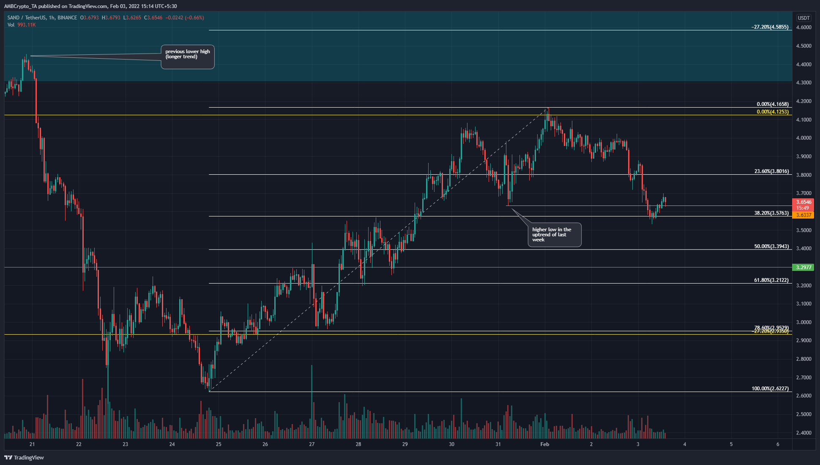Select the green 3.2977 price tag
Viewport: 820px width, 465px height.
803,268
